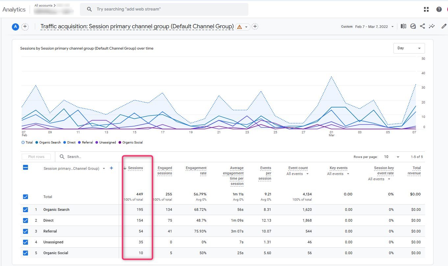Click the Organic Search row label
This screenshot has width=448, height=266.
[x=56, y=210]
